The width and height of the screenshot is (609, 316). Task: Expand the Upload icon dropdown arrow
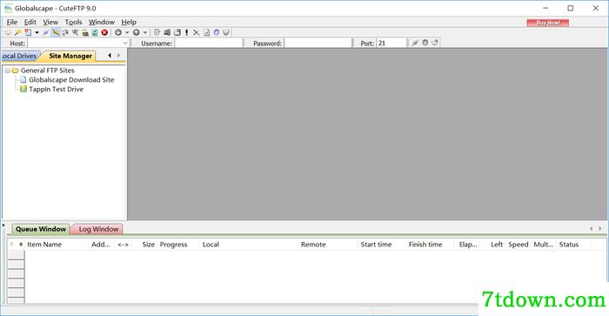(x=145, y=33)
